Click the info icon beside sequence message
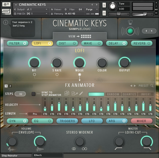Screen dimensions: 159x158 pos(6,23)
